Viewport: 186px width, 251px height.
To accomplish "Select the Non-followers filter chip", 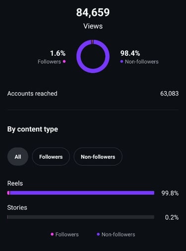I will [98, 156].
